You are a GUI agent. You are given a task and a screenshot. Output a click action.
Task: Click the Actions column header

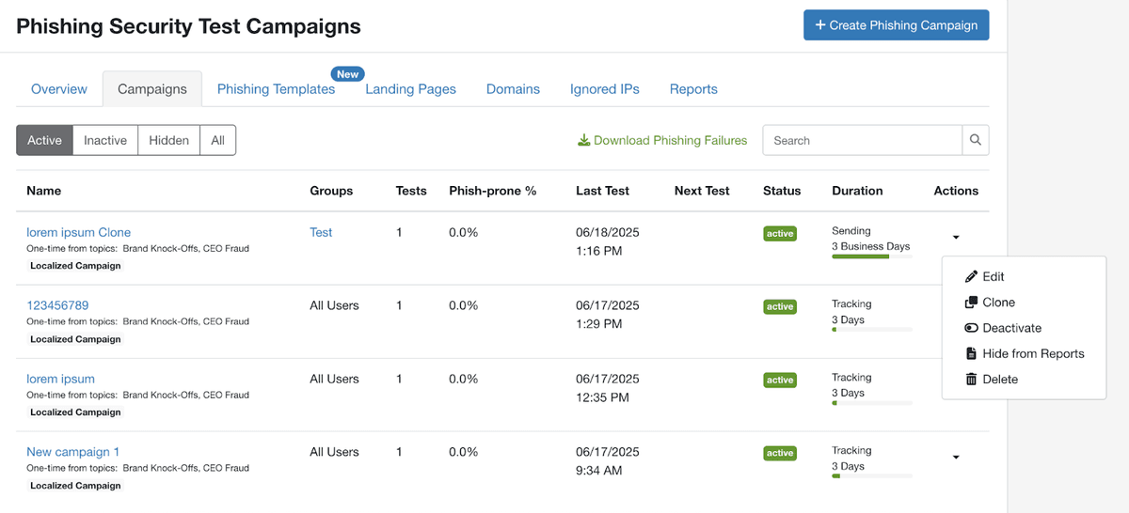[956, 191]
